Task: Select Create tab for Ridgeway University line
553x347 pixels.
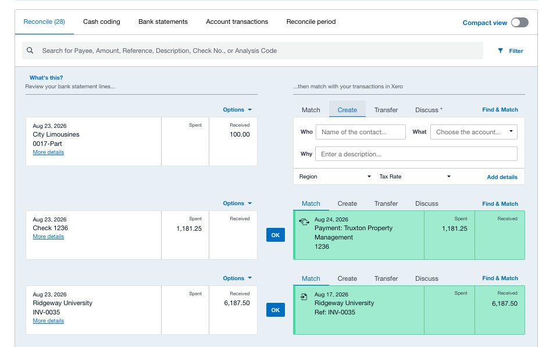Action: pyautogui.click(x=347, y=278)
